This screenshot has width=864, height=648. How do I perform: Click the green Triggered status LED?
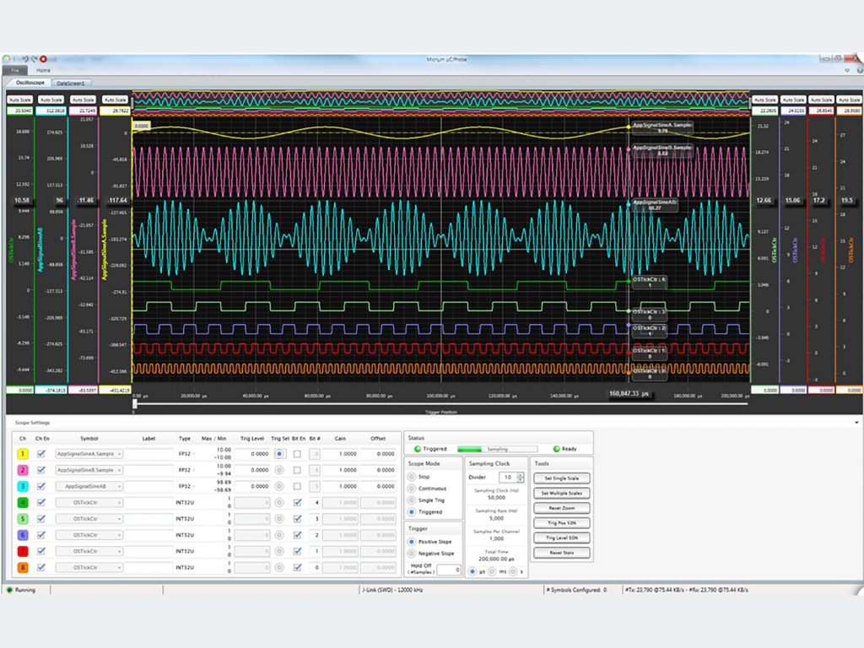[418, 449]
